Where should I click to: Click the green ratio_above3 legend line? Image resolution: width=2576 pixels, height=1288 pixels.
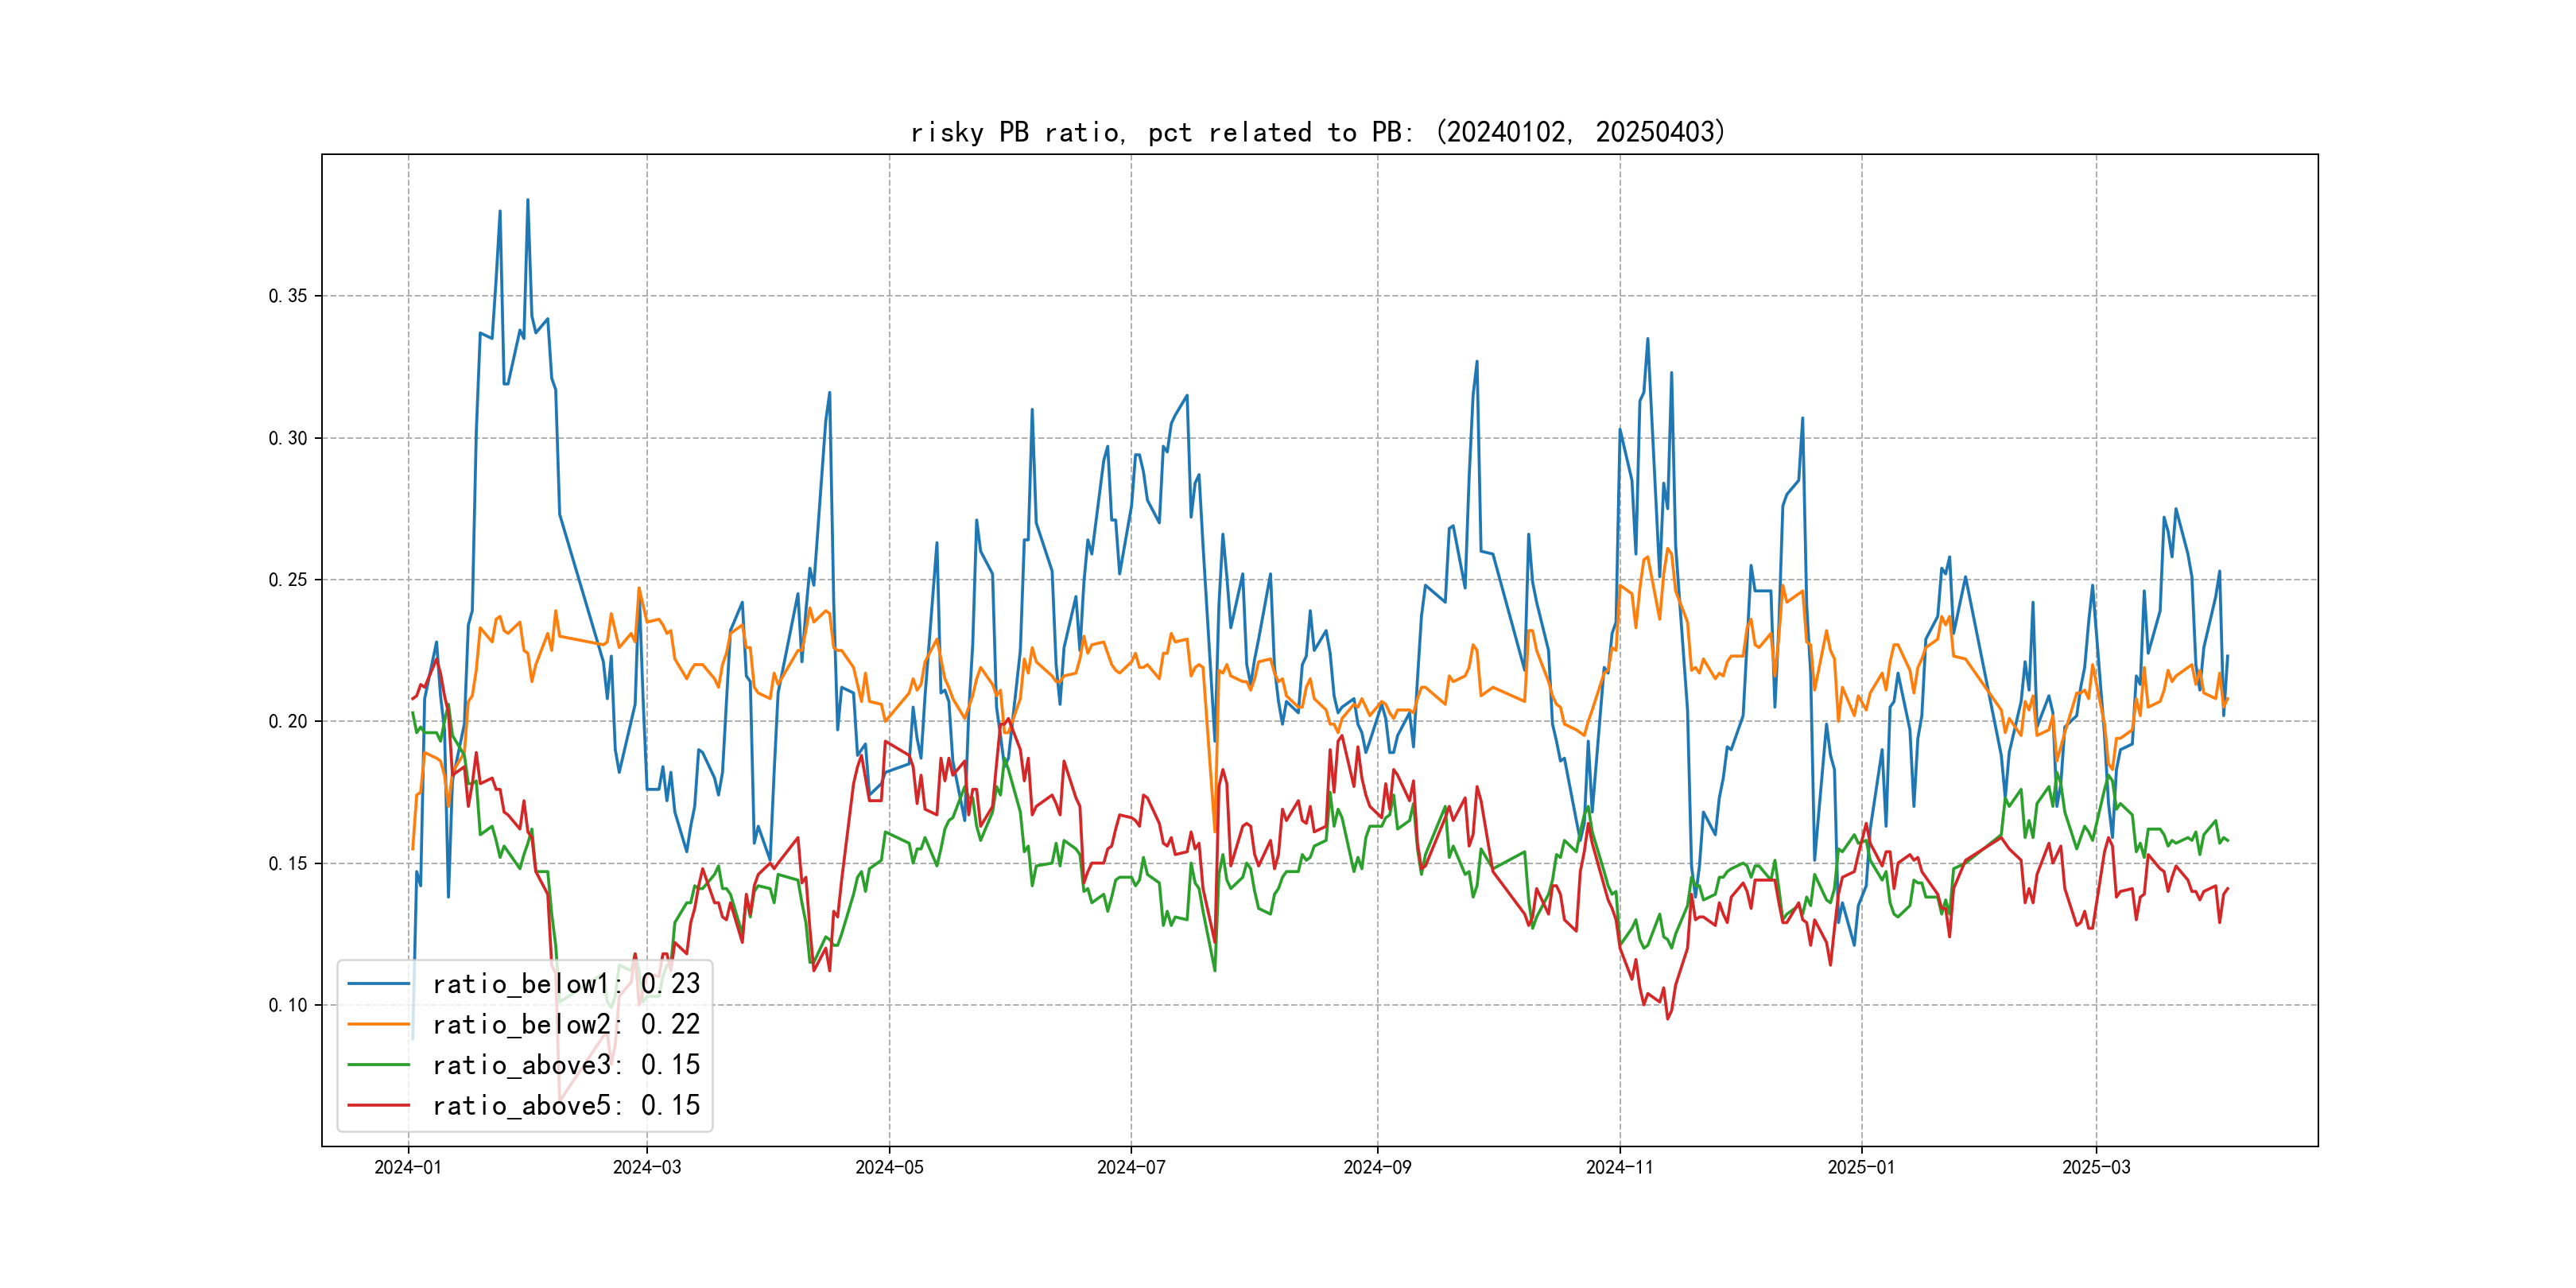click(x=378, y=1065)
